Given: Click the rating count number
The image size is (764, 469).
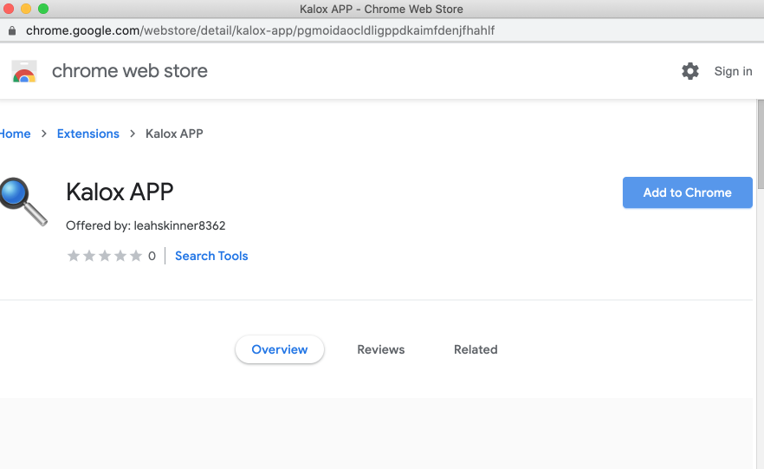Looking at the screenshot, I should 152,256.
